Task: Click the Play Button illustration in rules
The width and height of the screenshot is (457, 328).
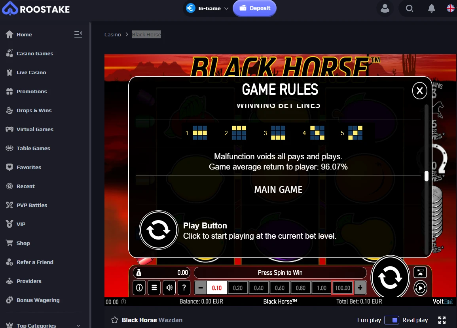Action: click(158, 230)
